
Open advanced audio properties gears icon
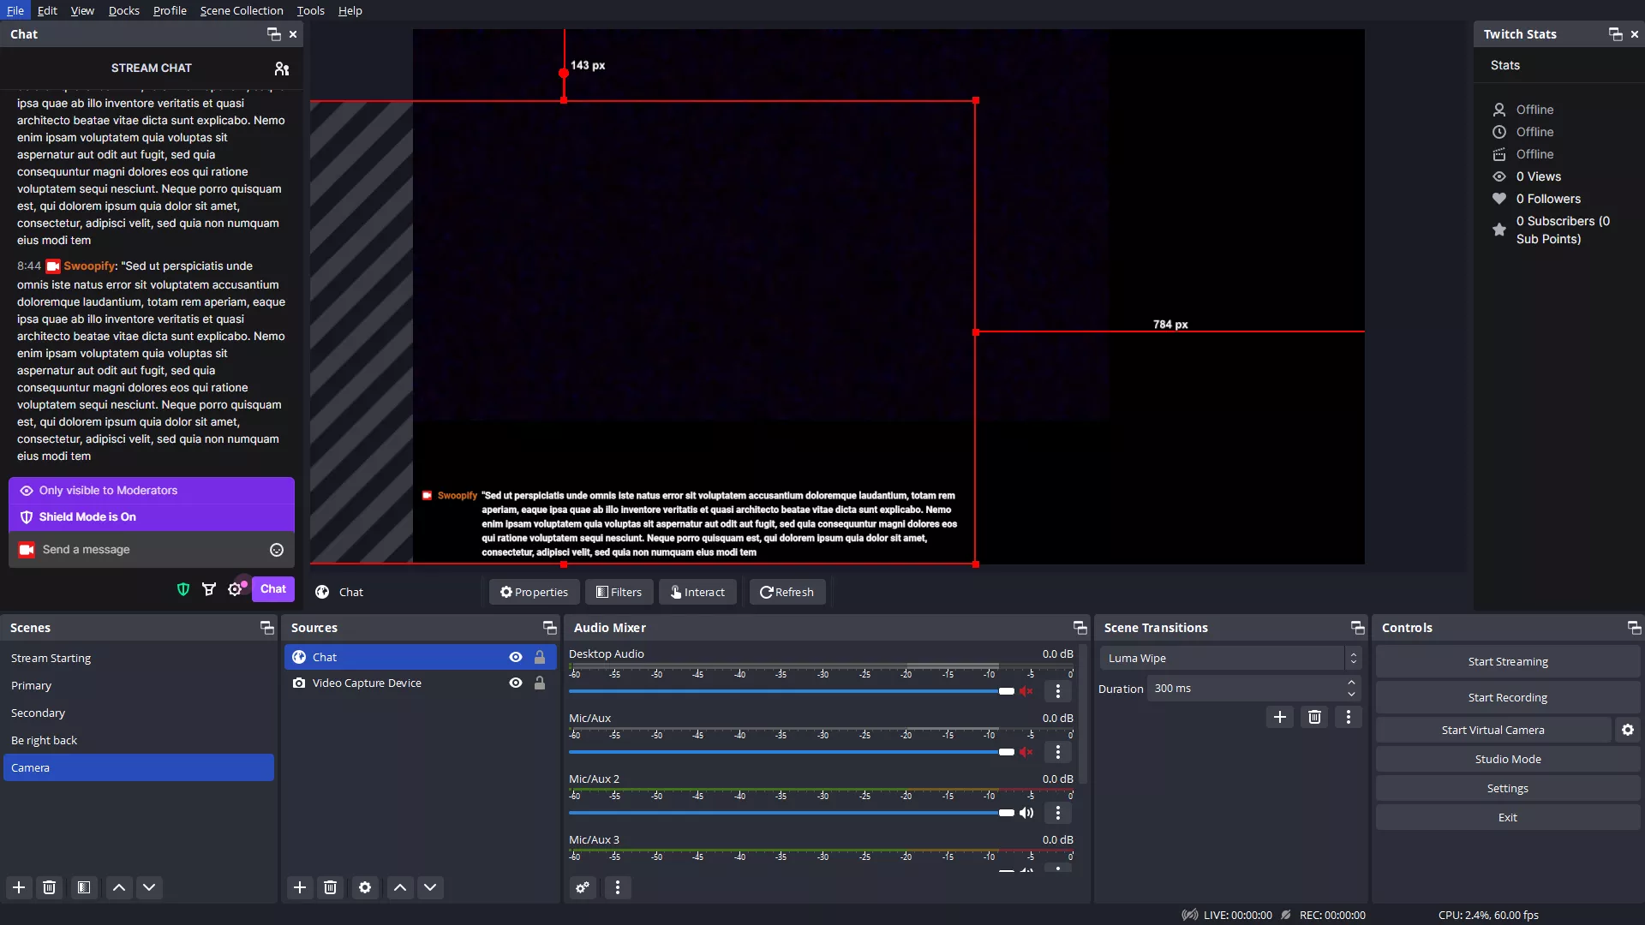click(583, 887)
